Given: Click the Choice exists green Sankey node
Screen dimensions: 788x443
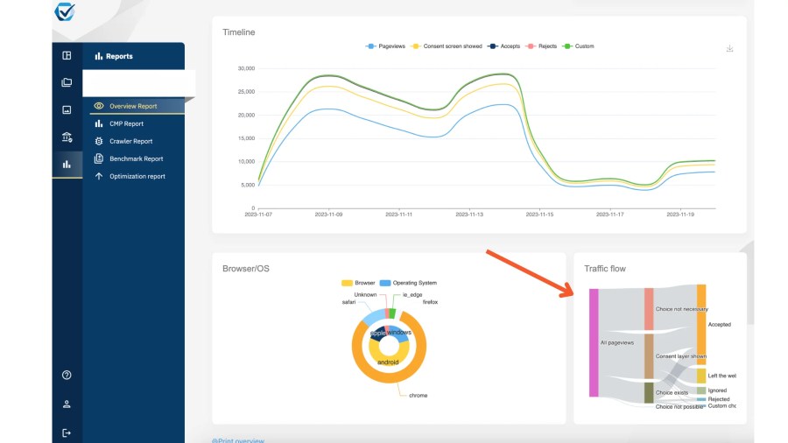Looking at the screenshot, I should [649, 393].
